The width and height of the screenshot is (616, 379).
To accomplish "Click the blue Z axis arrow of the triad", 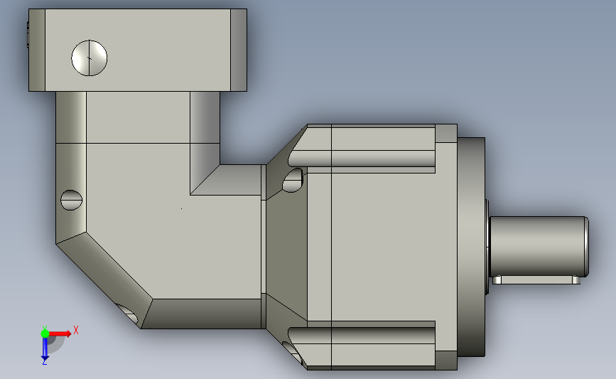I will 45,349.
